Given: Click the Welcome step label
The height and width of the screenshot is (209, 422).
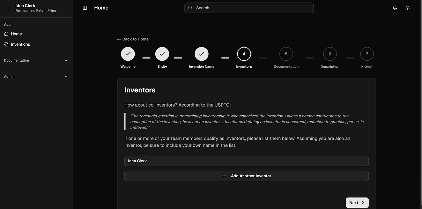Looking at the screenshot, I should 128,67.
